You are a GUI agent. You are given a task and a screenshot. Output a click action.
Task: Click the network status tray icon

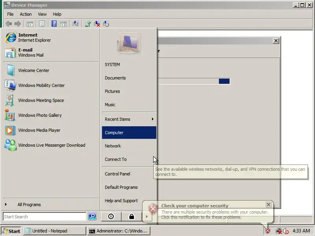pos(279,231)
